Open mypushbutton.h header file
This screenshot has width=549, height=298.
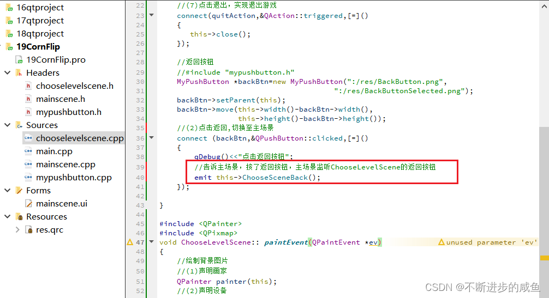[x=69, y=112]
